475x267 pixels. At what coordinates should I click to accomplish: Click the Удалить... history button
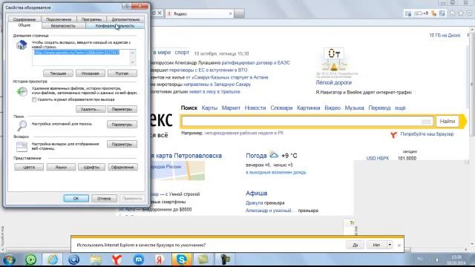tap(91, 109)
